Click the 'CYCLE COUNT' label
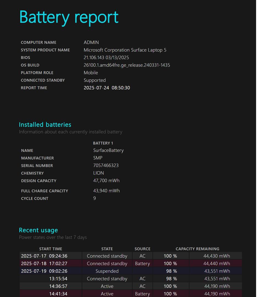The image size is (269, 297). (x=35, y=199)
